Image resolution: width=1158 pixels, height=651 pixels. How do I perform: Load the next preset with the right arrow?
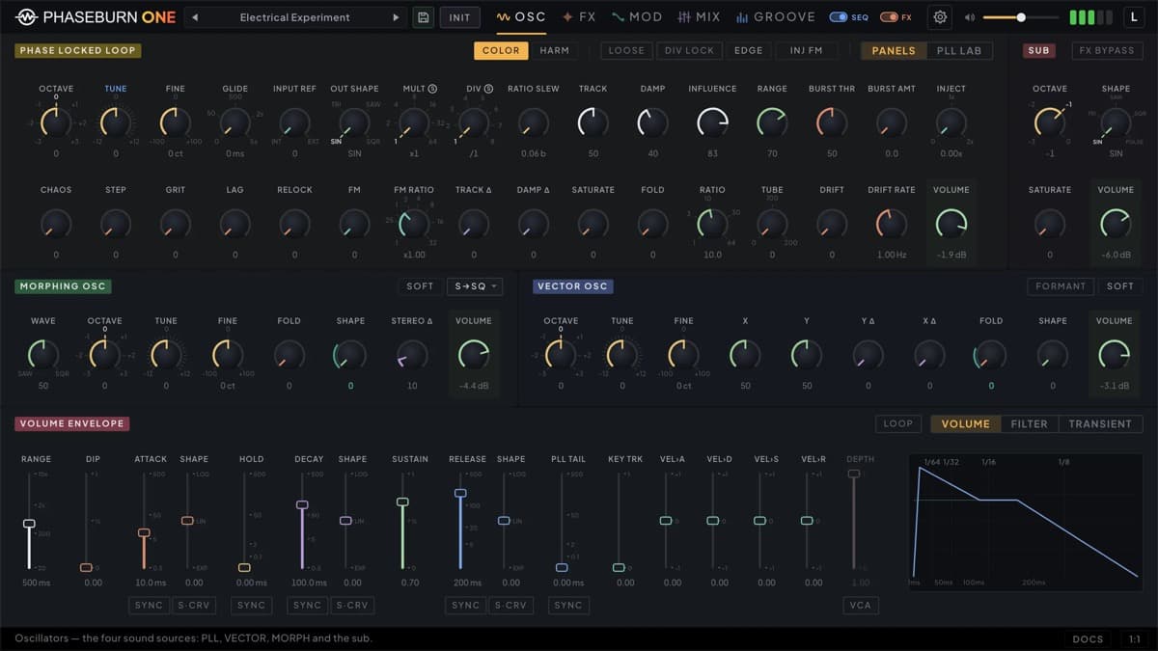tap(395, 17)
